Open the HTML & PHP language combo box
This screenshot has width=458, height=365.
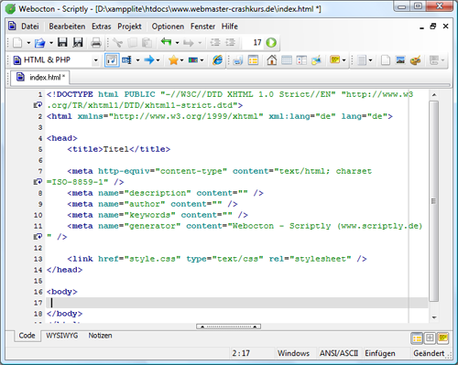[56, 60]
